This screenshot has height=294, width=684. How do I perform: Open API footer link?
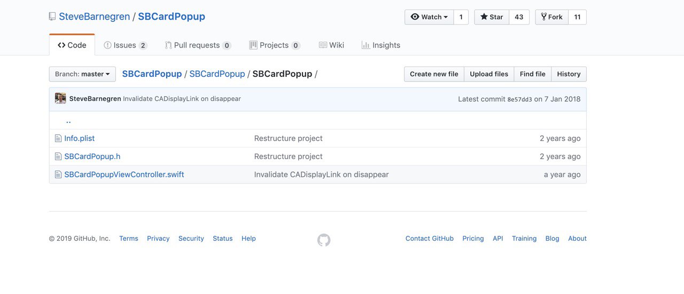(498, 239)
